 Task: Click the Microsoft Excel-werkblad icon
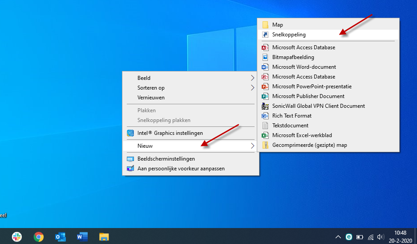click(265, 135)
